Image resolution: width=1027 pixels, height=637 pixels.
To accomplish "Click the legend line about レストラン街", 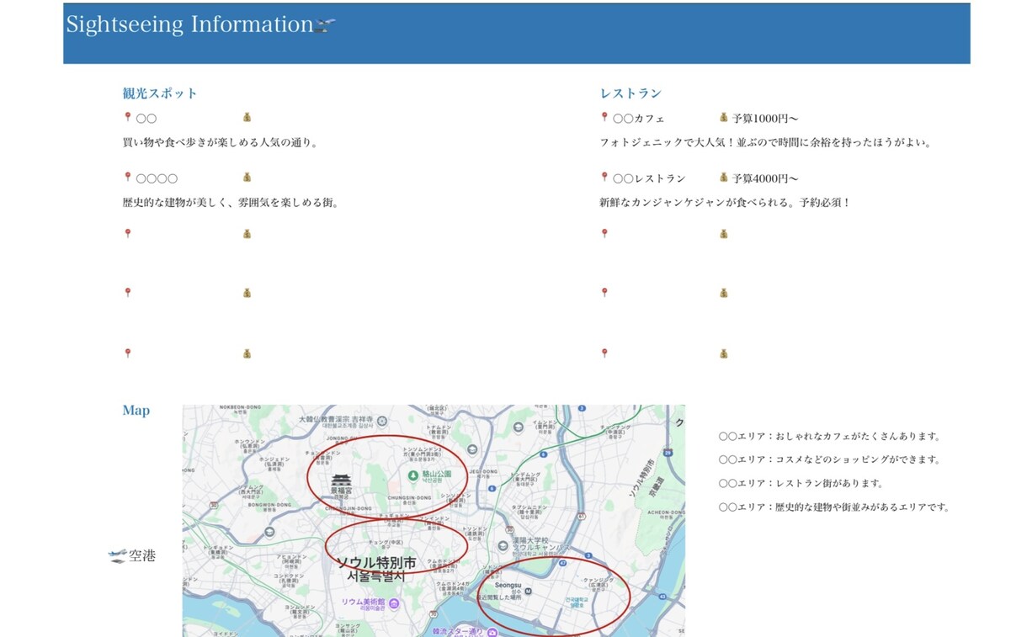I will click(x=801, y=484).
